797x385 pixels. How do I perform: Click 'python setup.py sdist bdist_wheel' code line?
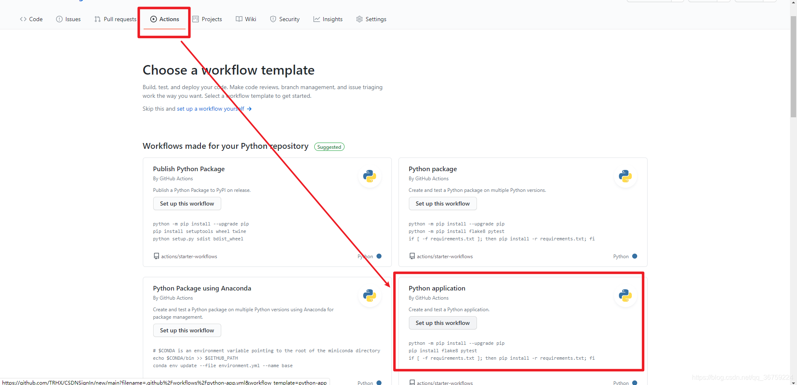pos(198,239)
